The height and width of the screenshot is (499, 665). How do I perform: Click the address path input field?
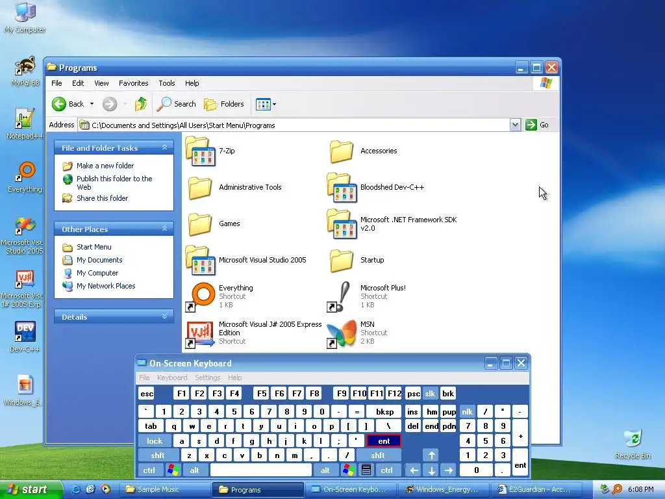(294, 125)
